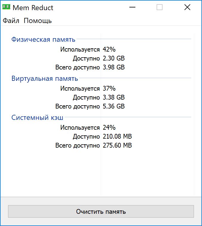
Task: Click virtual memory total 5.36 GB value
Action: tap(114, 106)
